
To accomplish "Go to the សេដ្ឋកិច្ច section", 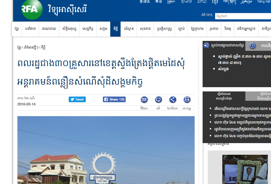I will [x=88, y=29].
